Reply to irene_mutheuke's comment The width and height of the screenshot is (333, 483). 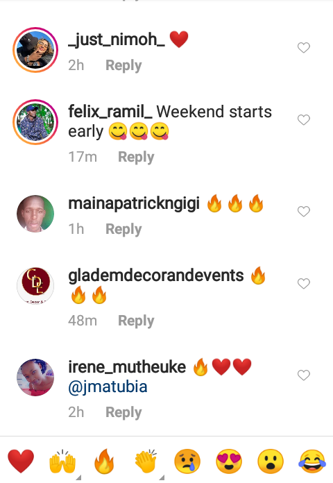(x=123, y=412)
